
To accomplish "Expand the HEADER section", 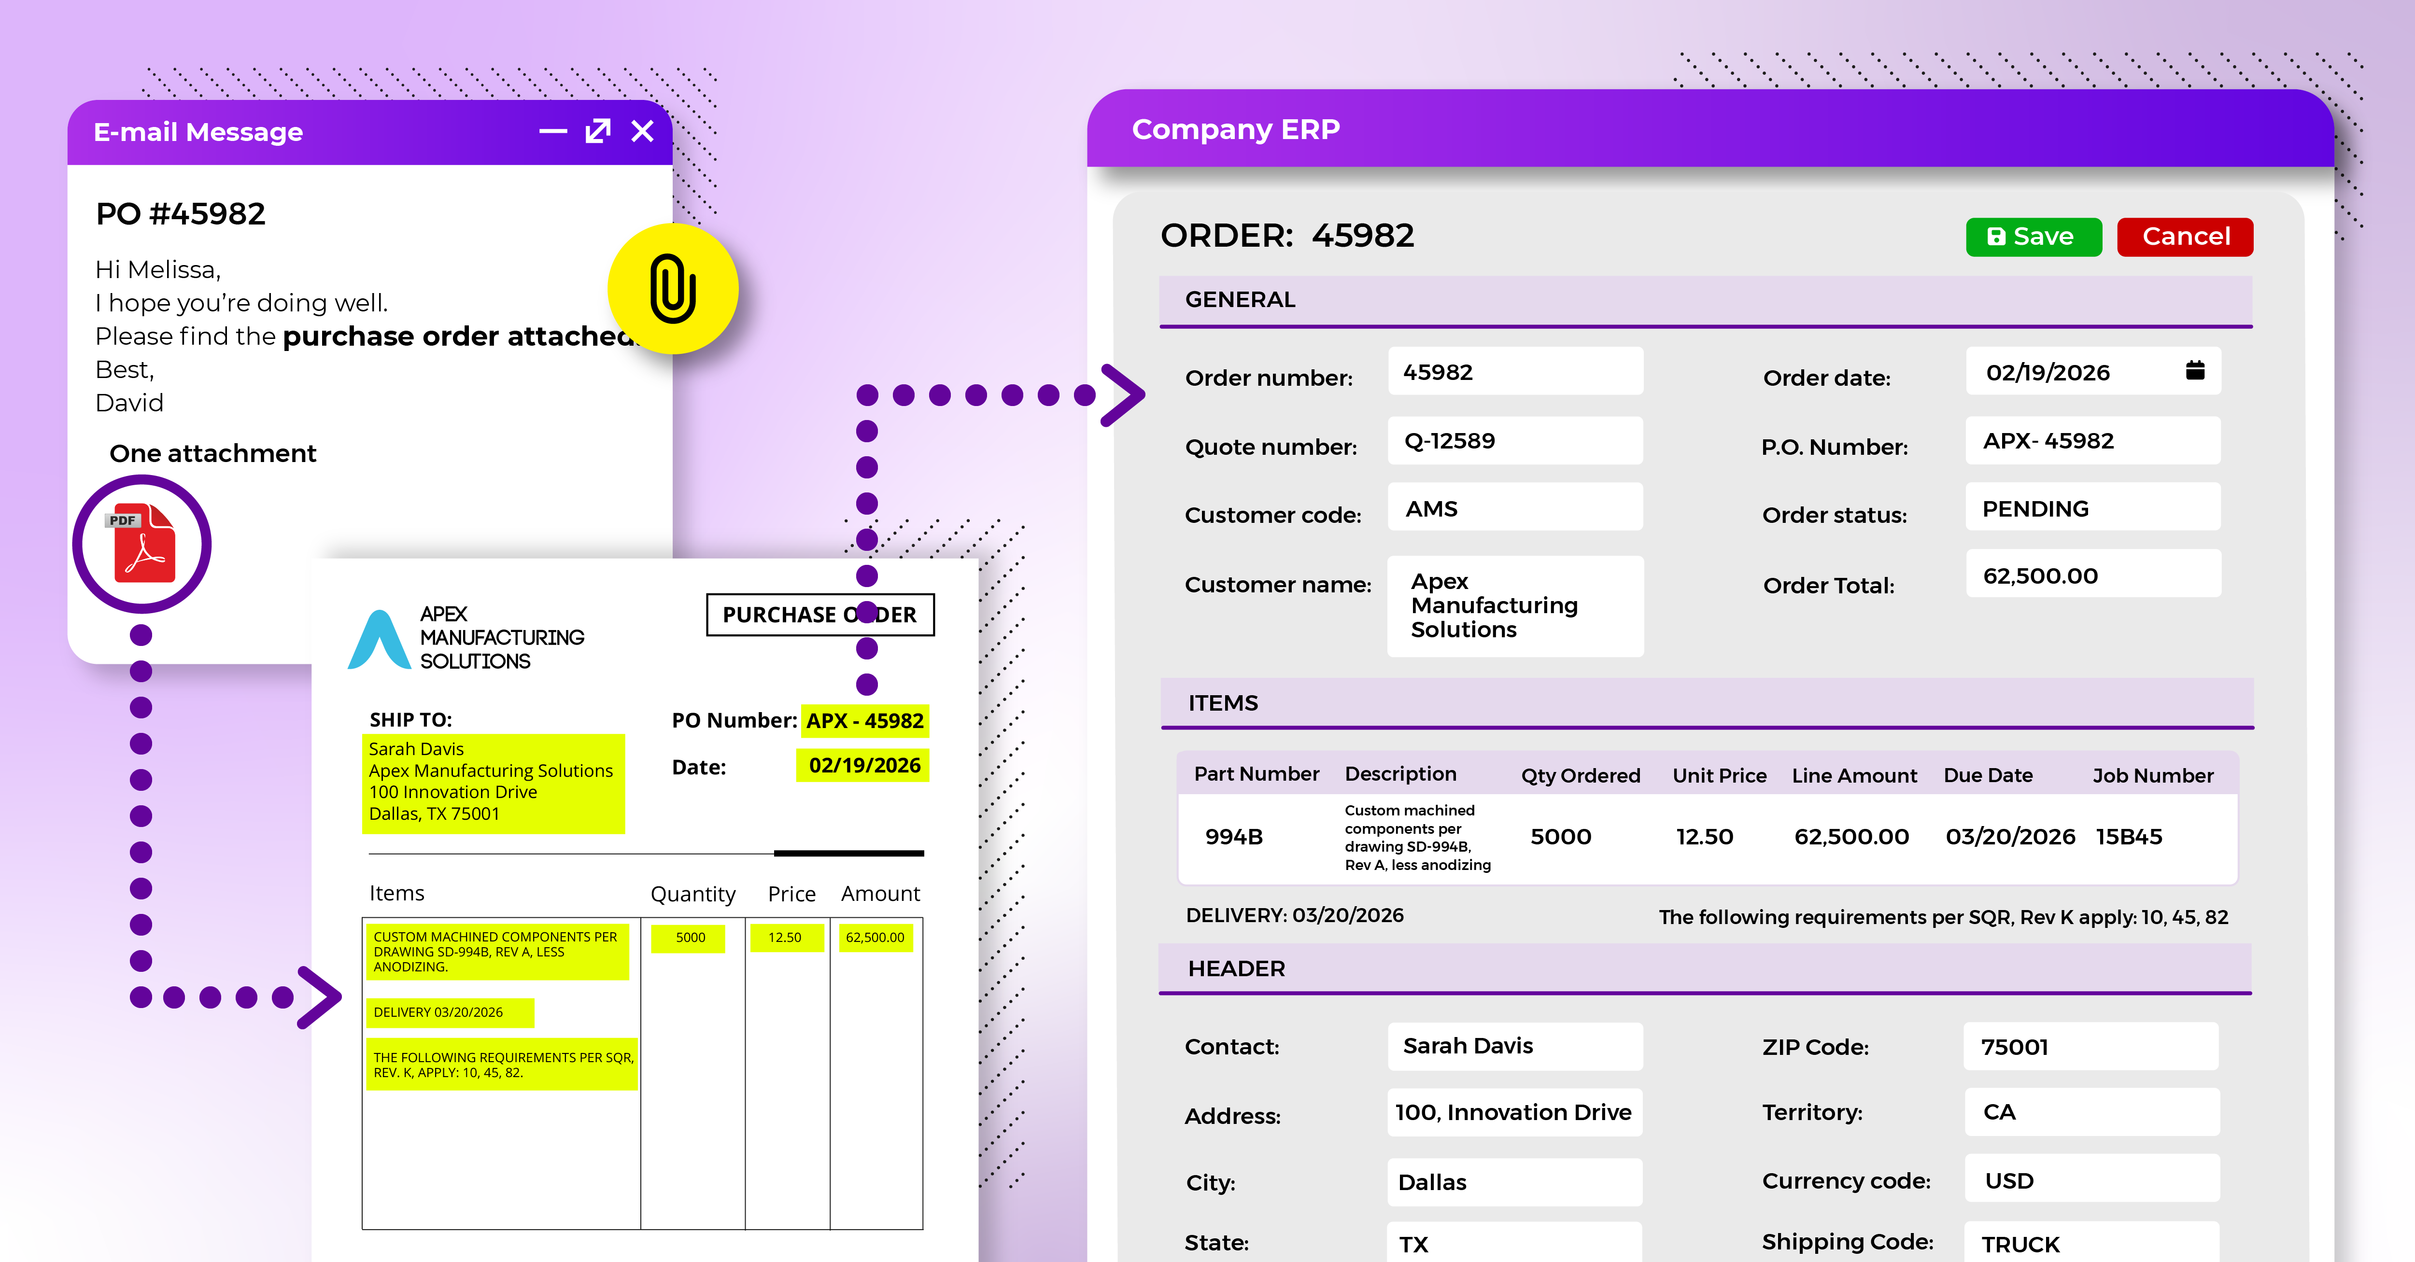I will [1235, 968].
